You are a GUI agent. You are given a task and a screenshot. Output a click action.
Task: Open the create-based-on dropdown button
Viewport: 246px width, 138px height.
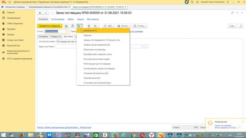(80, 26)
